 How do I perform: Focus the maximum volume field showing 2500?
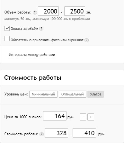coord(75,11)
